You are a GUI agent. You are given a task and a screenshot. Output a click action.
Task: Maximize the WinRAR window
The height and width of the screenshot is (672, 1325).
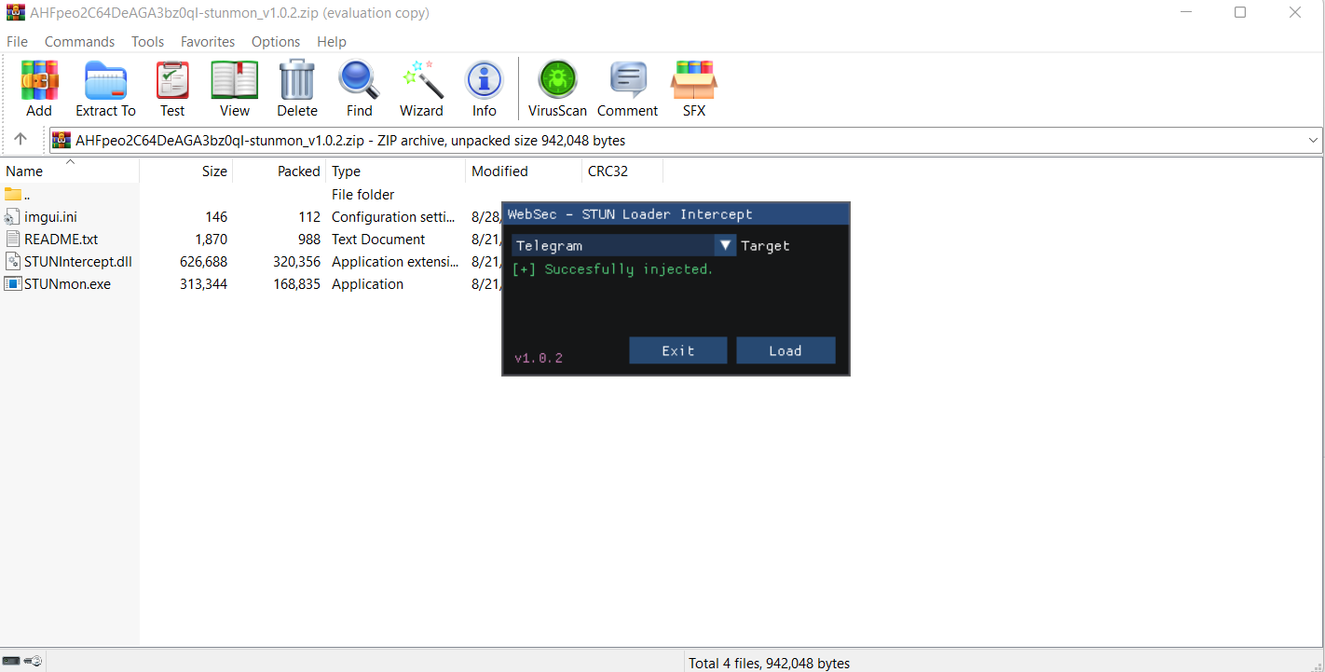tap(1240, 13)
